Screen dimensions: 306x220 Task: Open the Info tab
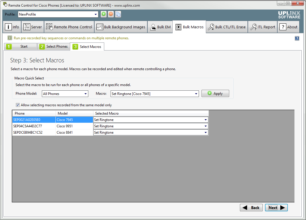click(12, 27)
